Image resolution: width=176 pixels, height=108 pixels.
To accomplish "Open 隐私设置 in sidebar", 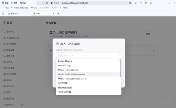I will pyautogui.click(x=9, y=50).
